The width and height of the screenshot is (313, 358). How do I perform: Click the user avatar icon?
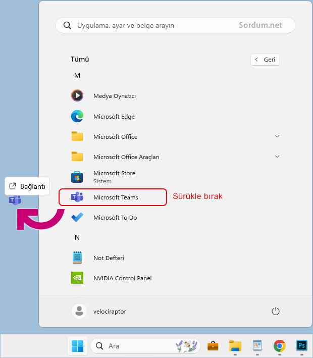[79, 311]
